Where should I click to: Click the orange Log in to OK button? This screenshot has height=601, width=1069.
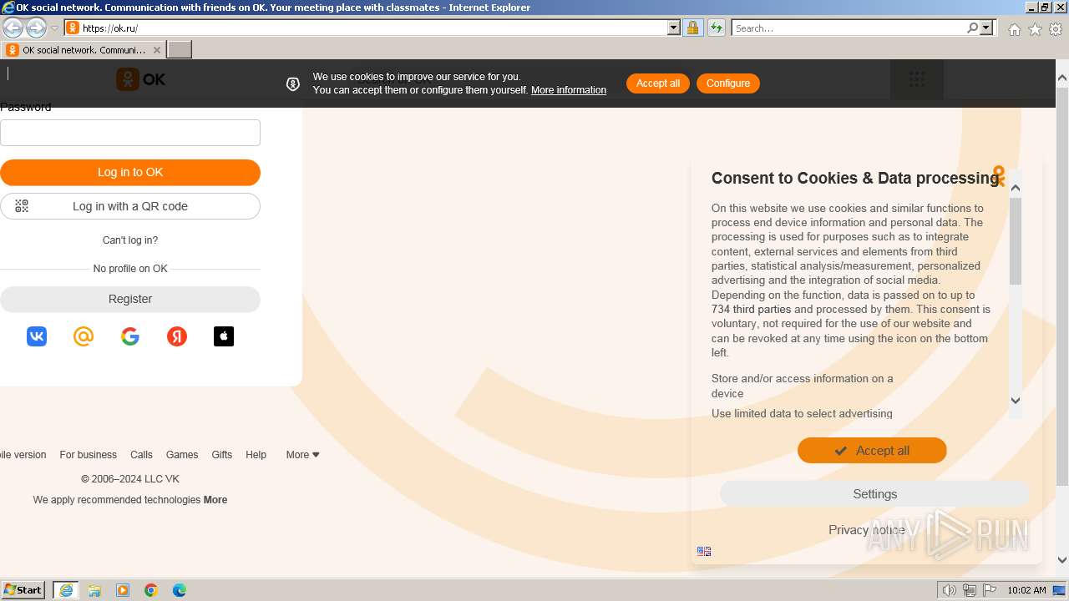click(130, 173)
